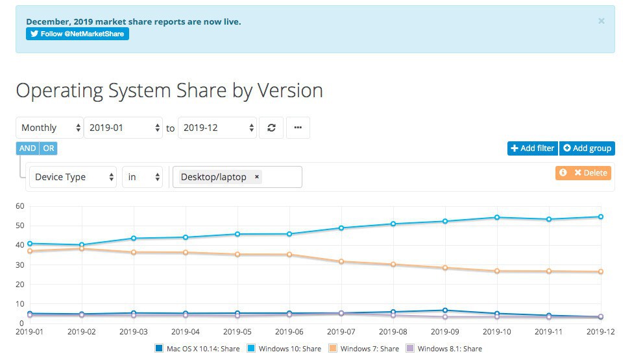Click Add group button
The width and height of the screenshot is (632, 363).
tap(587, 148)
